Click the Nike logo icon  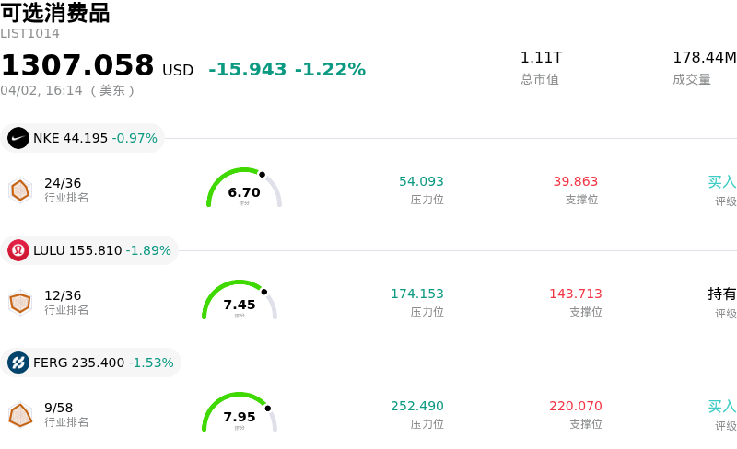tap(18, 138)
